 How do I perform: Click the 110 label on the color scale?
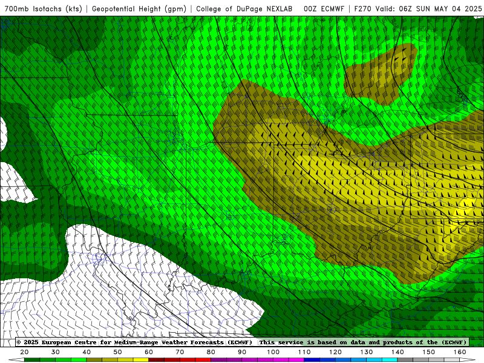304,352
